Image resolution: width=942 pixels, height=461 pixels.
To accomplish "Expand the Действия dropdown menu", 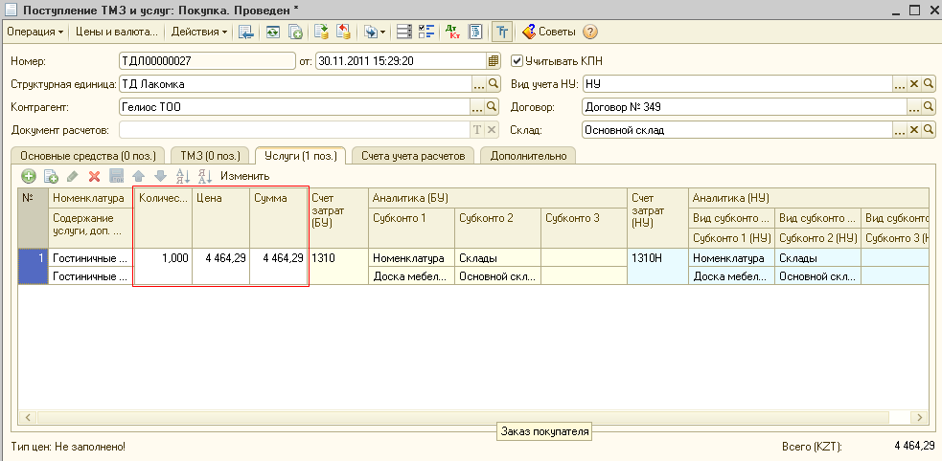I will [199, 32].
